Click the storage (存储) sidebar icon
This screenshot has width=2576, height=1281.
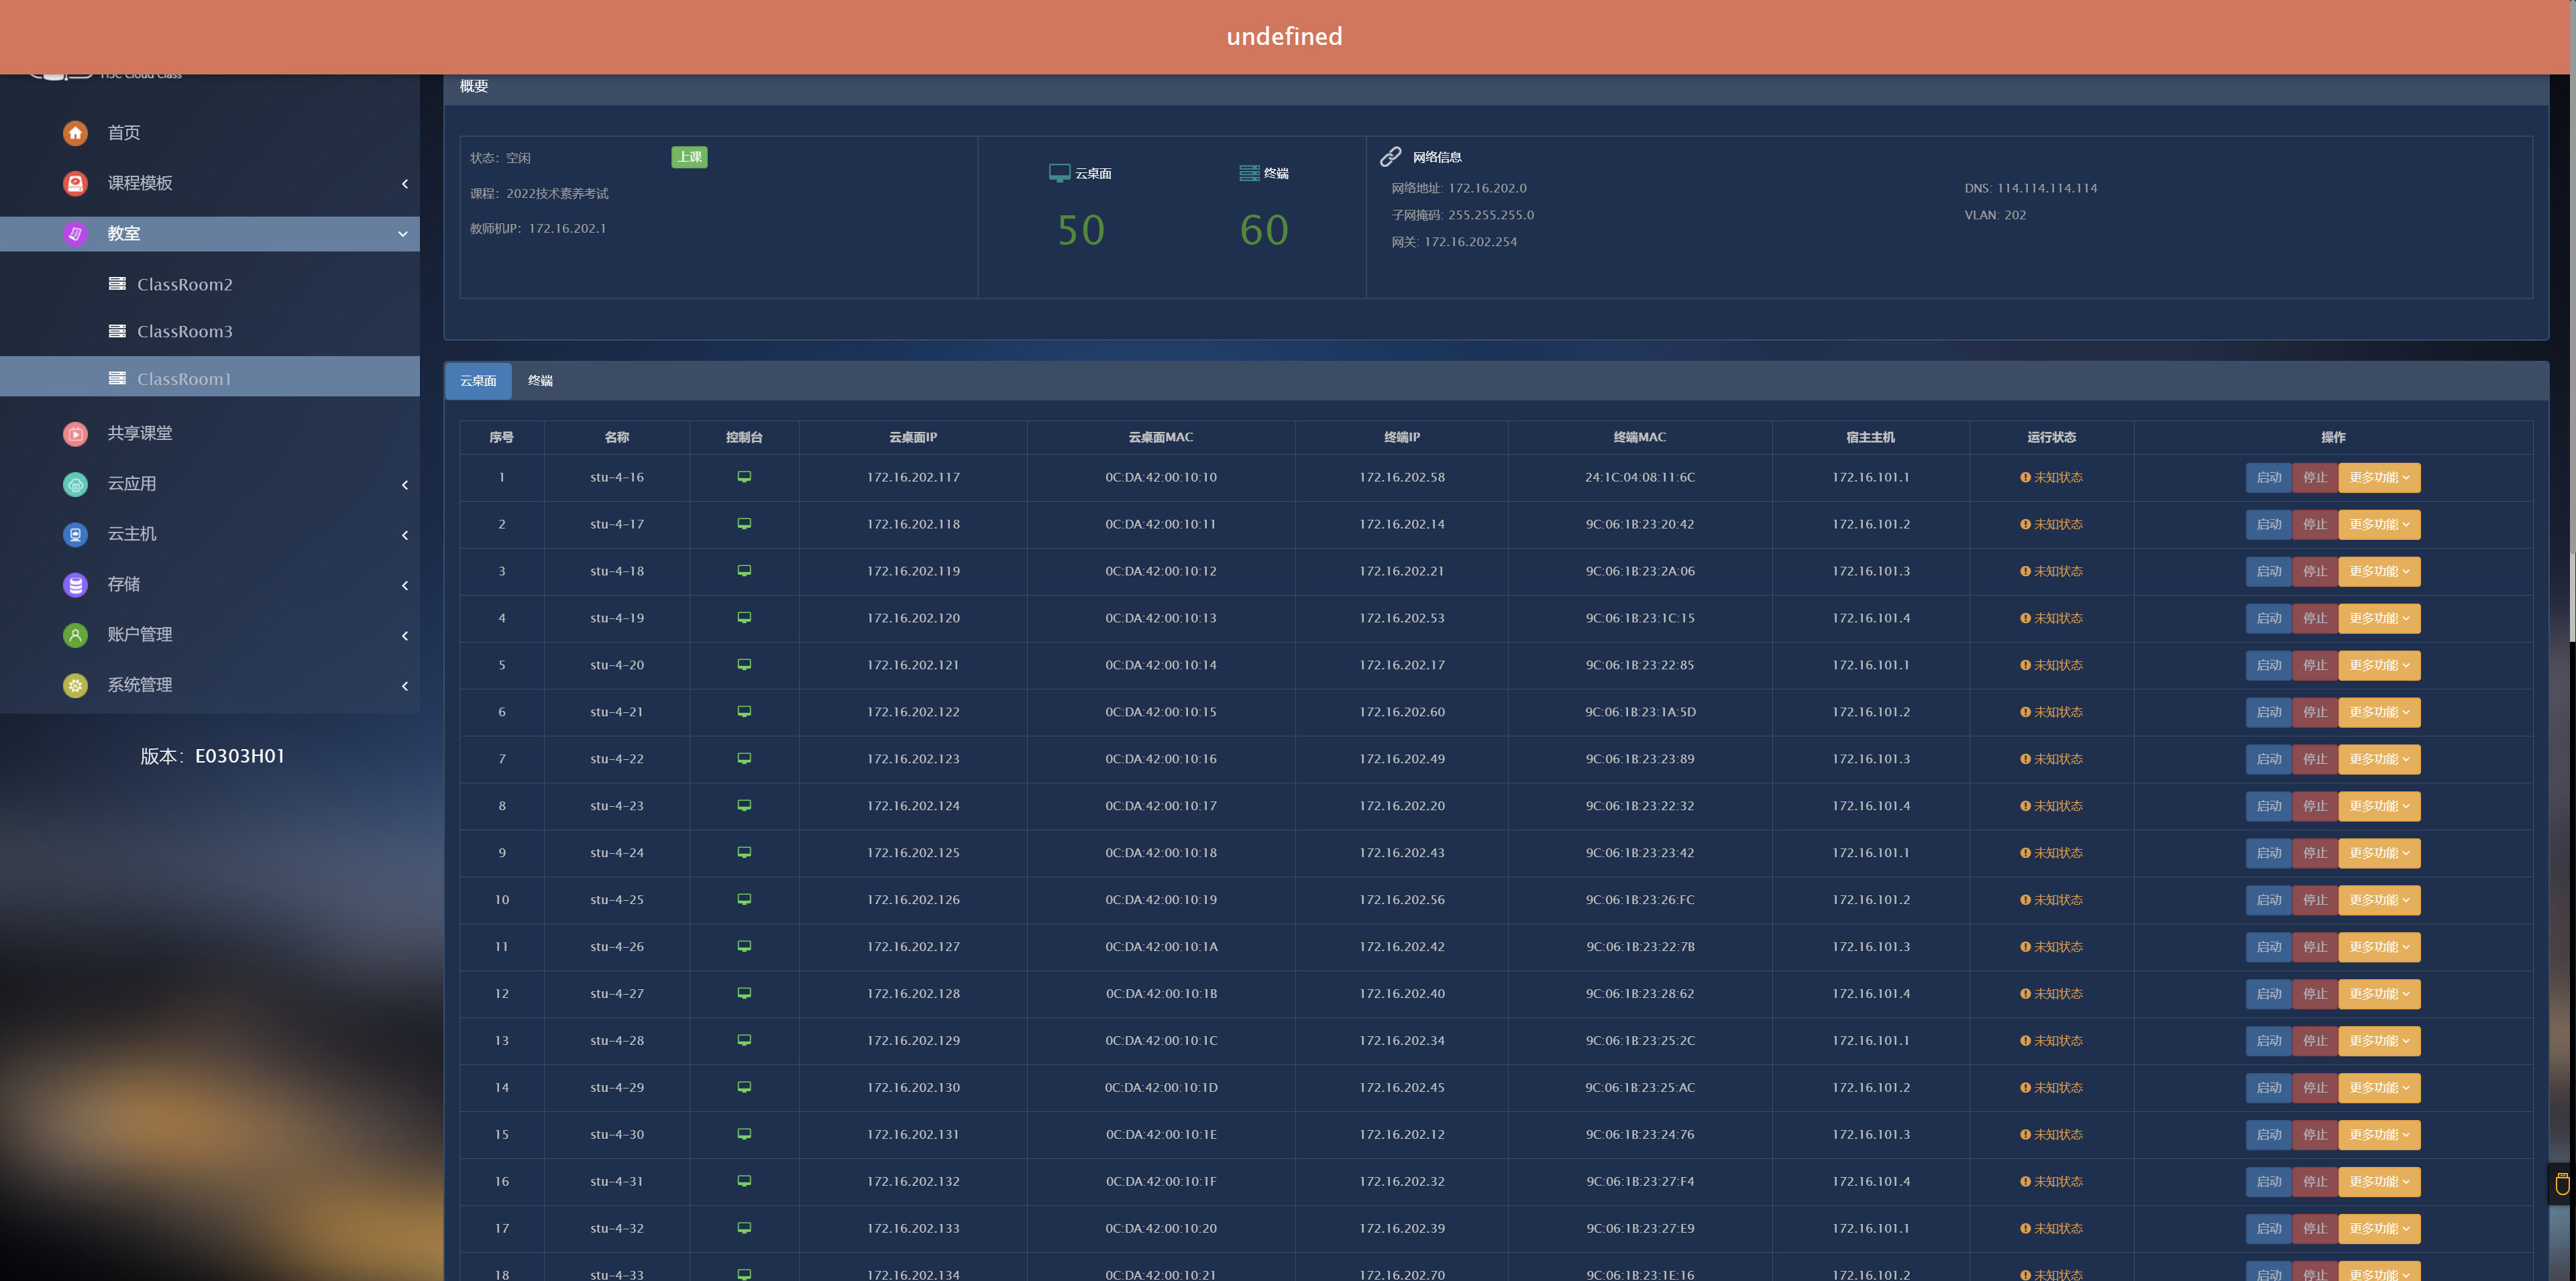point(75,584)
